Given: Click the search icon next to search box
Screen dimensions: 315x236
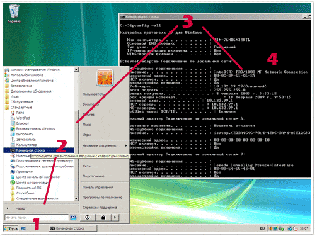Looking at the screenshot, I should pos(73,218).
